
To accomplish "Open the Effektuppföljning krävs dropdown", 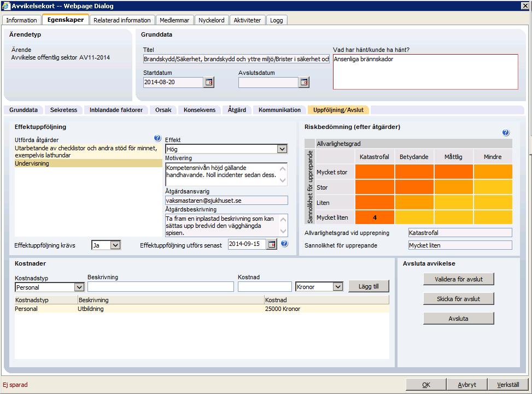I will tap(115, 245).
